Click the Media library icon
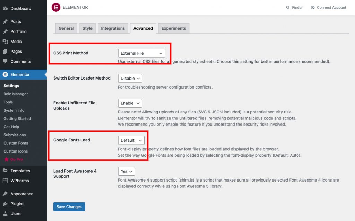 point(5,42)
